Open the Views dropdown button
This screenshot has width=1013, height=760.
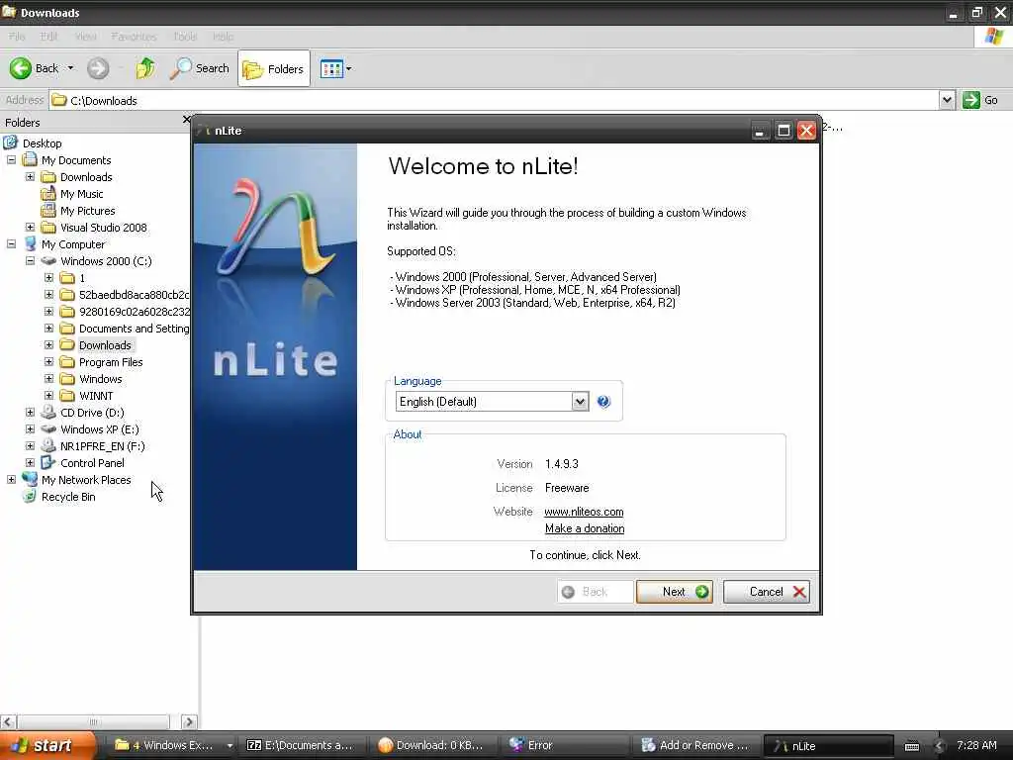(x=336, y=68)
